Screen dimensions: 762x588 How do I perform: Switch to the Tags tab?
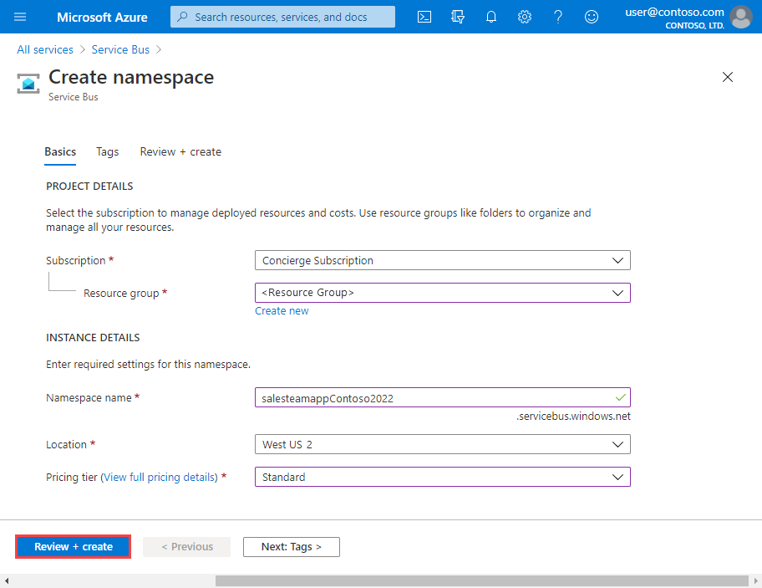click(108, 151)
